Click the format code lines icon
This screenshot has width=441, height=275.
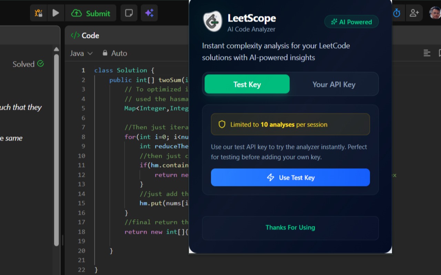(x=427, y=53)
